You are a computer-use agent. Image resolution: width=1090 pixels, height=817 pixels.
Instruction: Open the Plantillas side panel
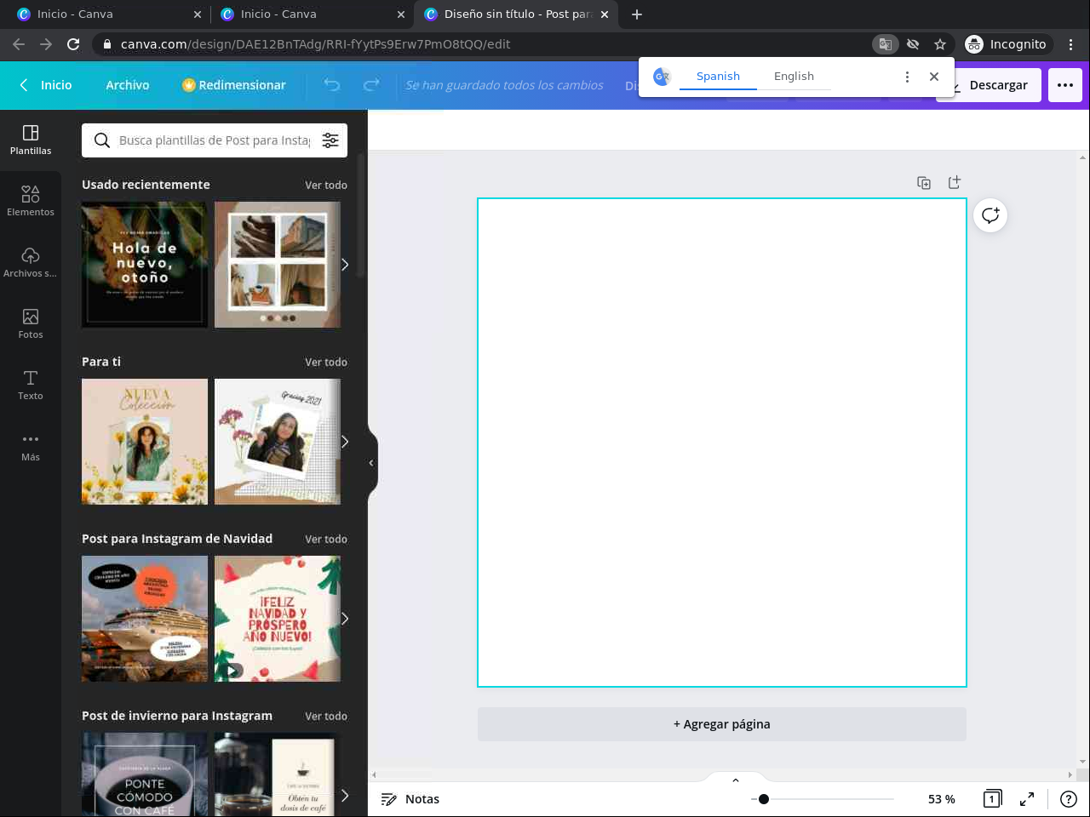[x=31, y=140]
